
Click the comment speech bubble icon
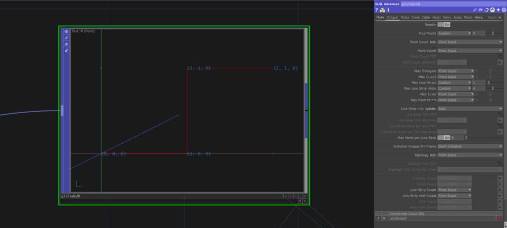(481, 10)
